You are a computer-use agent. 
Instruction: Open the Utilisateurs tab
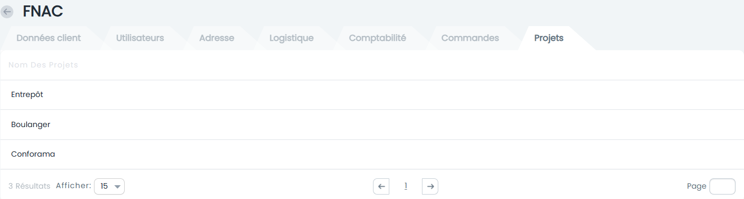coord(140,38)
